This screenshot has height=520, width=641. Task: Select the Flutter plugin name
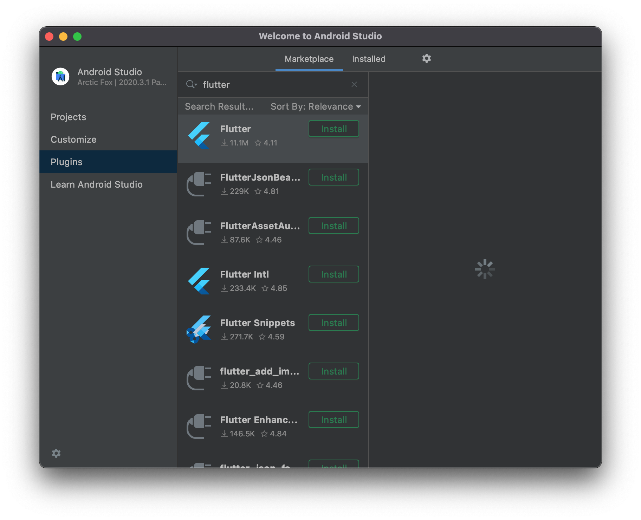(235, 129)
